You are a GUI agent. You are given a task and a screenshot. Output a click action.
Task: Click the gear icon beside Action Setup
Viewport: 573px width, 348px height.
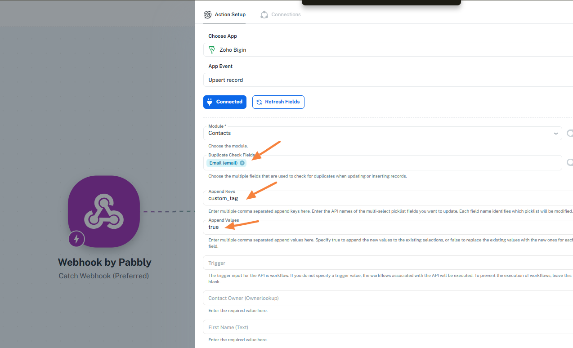[x=207, y=14]
